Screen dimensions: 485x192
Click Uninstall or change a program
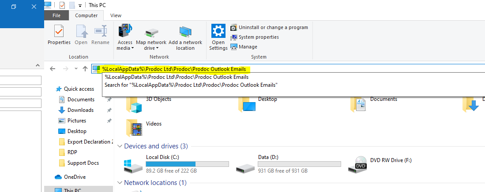(x=269, y=27)
